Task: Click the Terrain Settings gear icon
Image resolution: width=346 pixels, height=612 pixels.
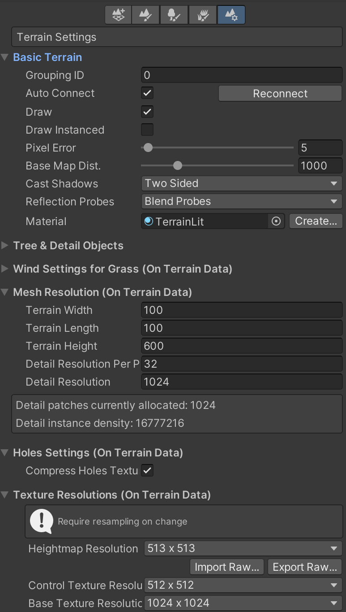Action: coord(231,14)
